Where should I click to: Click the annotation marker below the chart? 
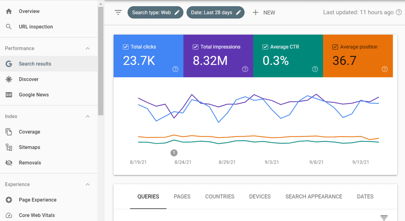pyautogui.click(x=174, y=153)
